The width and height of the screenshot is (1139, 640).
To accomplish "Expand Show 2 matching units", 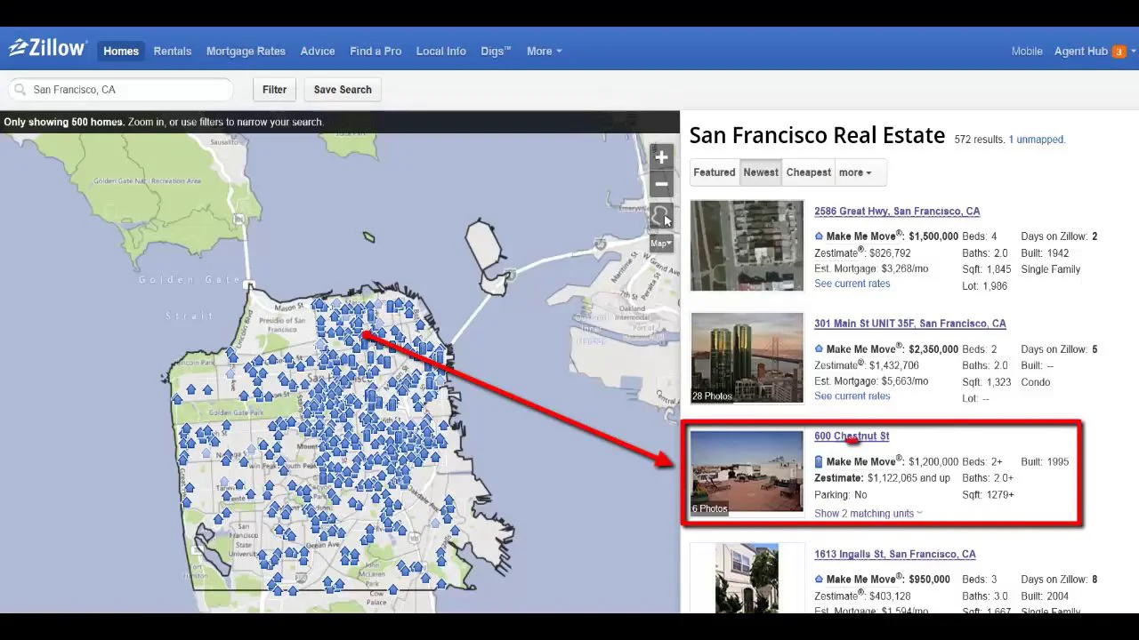I will click(868, 514).
